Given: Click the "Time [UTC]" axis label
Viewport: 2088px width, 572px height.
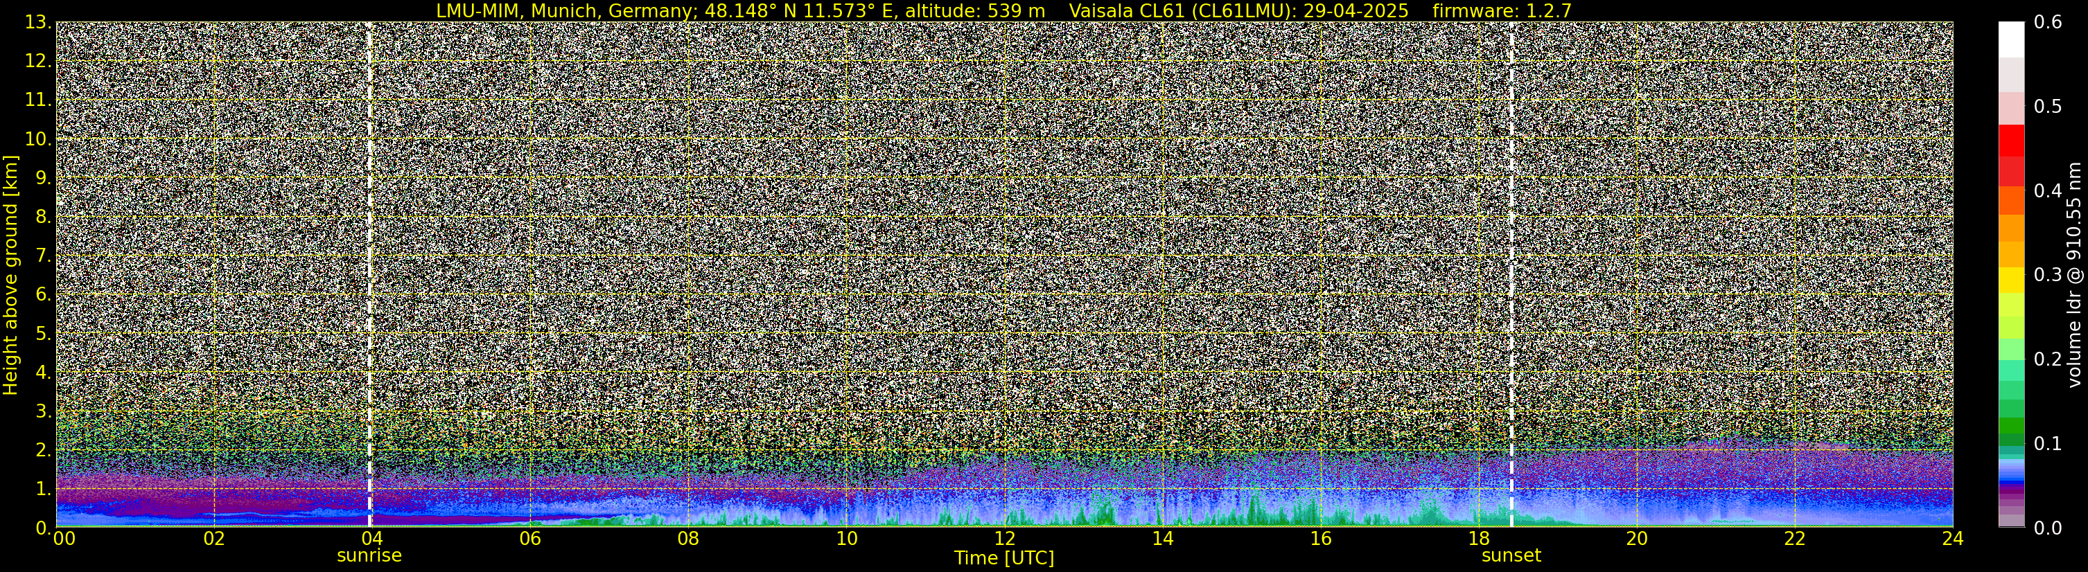Looking at the screenshot, I should coord(1004,558).
